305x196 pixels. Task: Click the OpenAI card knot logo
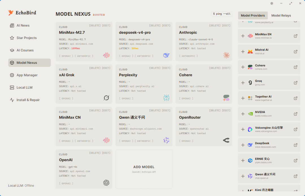click(x=106, y=182)
